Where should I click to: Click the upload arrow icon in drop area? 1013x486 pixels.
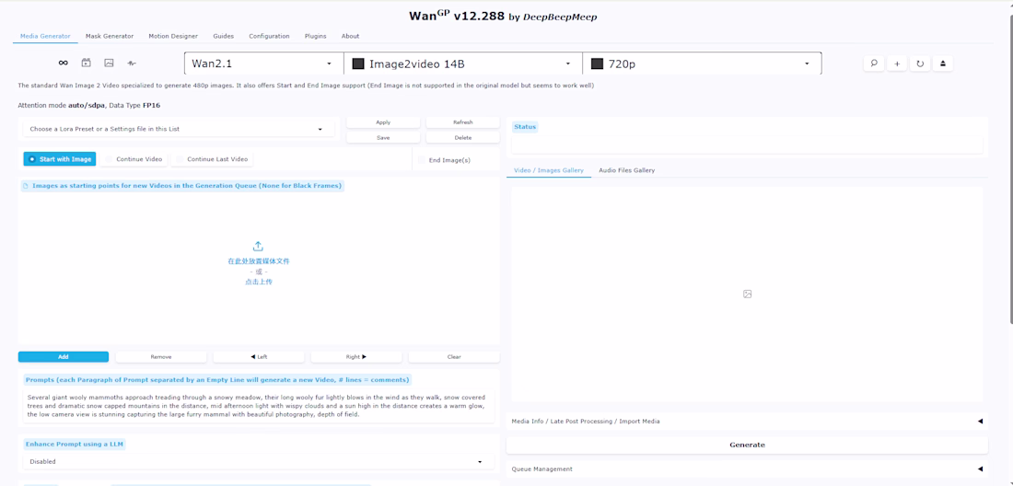pos(258,246)
